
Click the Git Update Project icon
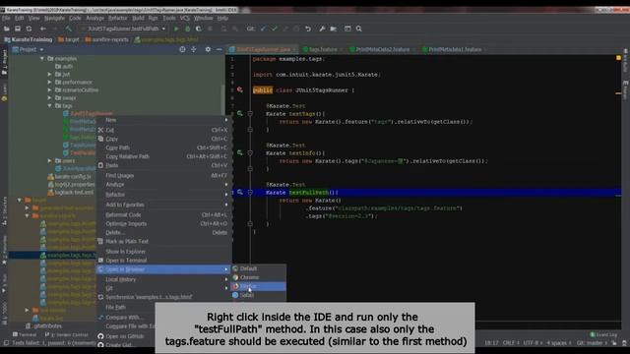pos(263,29)
